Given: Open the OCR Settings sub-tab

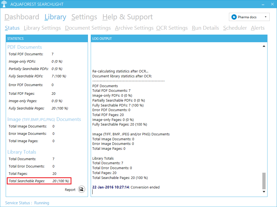Looking at the screenshot, I should pyautogui.click(x=172, y=28).
